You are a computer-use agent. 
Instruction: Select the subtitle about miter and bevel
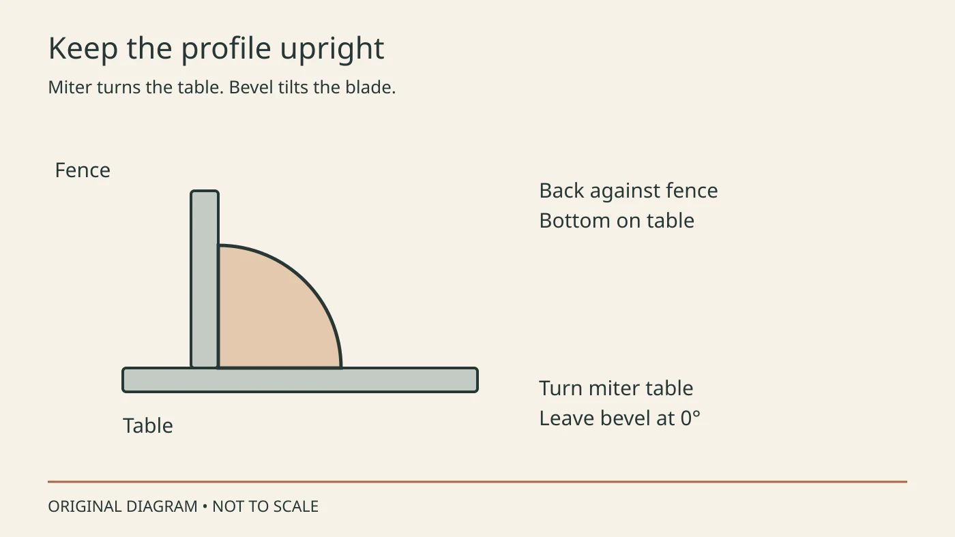(222, 88)
